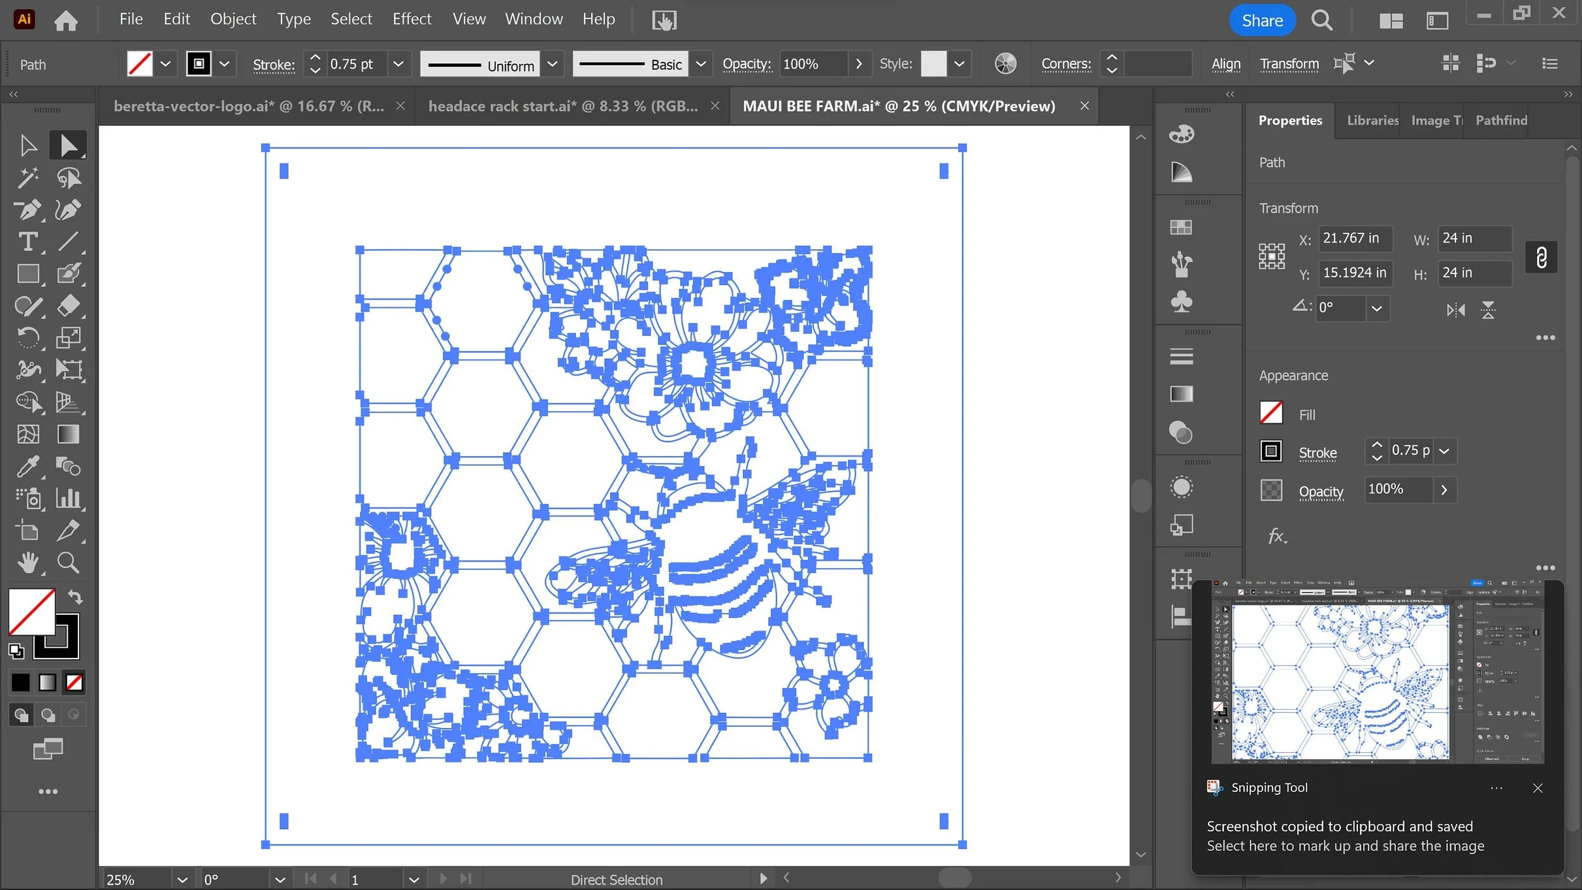Select the Selection tool arrow
This screenshot has width=1582, height=890.
click(x=28, y=145)
